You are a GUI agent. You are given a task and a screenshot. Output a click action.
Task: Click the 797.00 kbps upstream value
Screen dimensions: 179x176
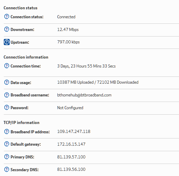coord(69,42)
